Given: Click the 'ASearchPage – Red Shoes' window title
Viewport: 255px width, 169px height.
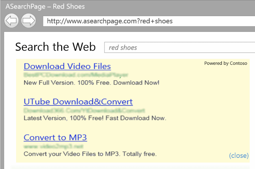Looking at the screenshot, I should (x=45, y=6).
